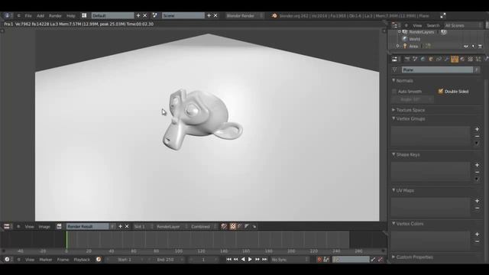Screen dimensions: 489x275
Task: Add a shape key with plus
Action: click(477, 165)
